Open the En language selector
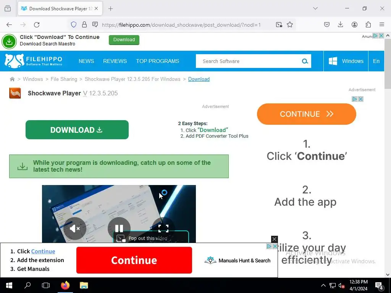The image size is (391, 293). tap(376, 61)
